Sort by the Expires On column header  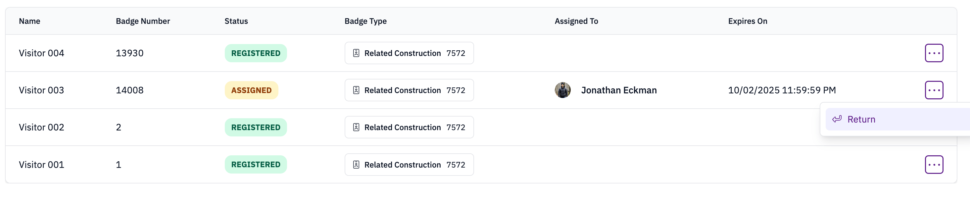pos(748,21)
